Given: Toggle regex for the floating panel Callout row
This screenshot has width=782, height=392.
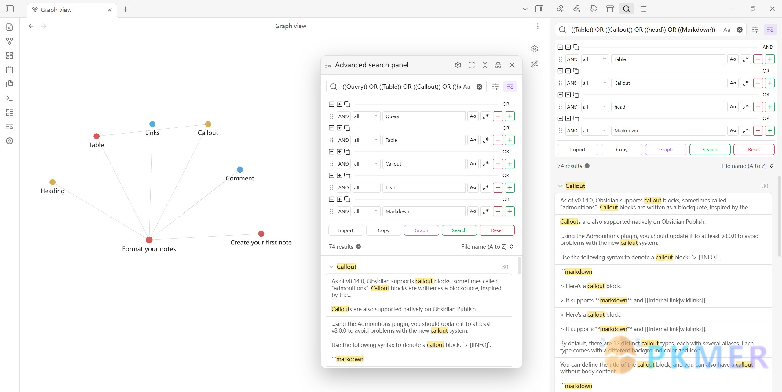Looking at the screenshot, I should pos(486,164).
